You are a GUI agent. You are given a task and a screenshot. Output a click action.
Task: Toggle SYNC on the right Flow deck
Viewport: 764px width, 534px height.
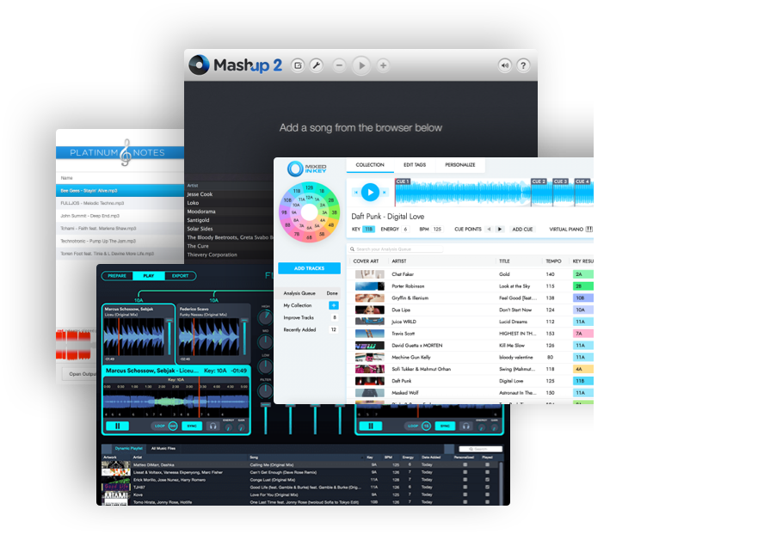pos(445,426)
